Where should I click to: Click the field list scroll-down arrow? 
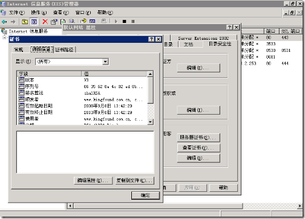click(x=150, y=122)
